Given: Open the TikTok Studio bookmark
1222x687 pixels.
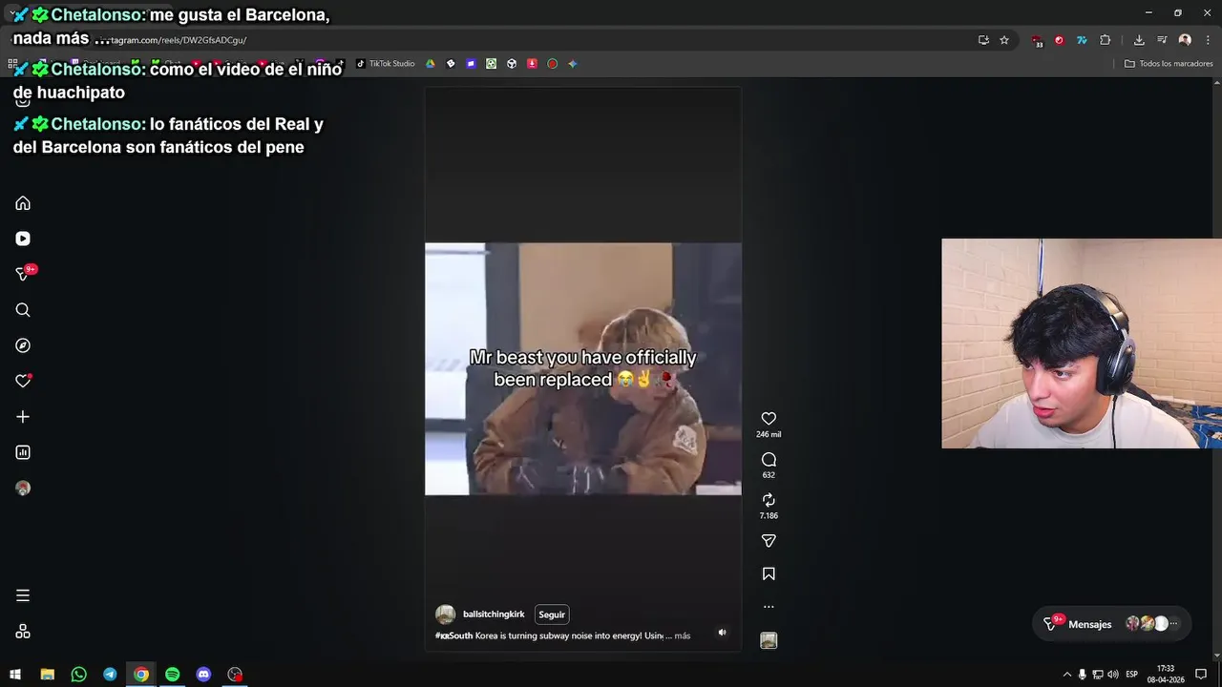Looking at the screenshot, I should coord(386,64).
